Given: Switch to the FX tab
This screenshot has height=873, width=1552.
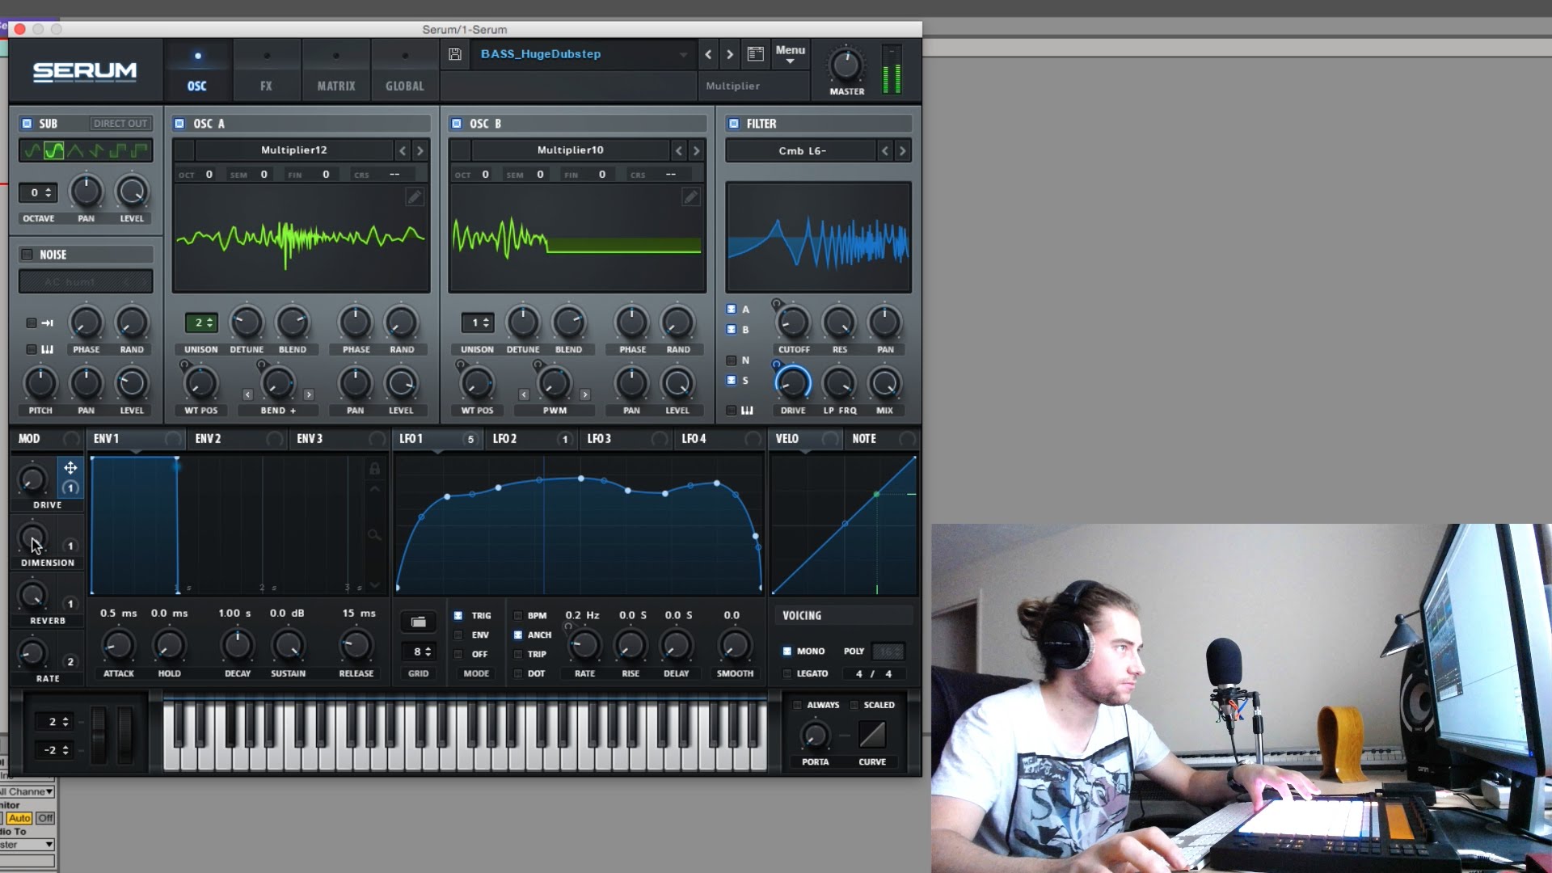Looking at the screenshot, I should (x=266, y=70).
